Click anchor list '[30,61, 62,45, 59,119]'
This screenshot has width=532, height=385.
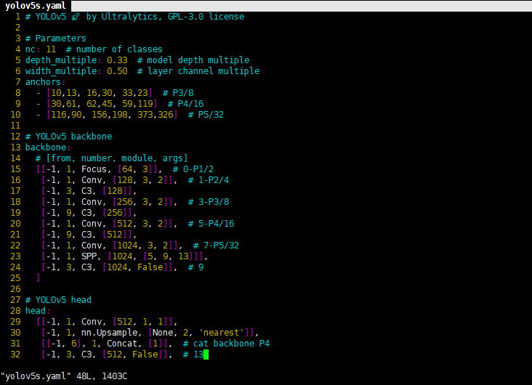(x=102, y=103)
